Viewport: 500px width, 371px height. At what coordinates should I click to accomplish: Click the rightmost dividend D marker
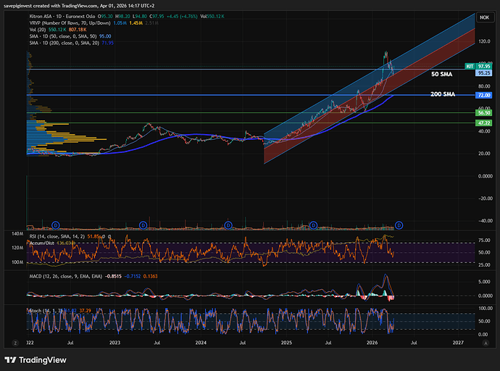tap(399, 225)
